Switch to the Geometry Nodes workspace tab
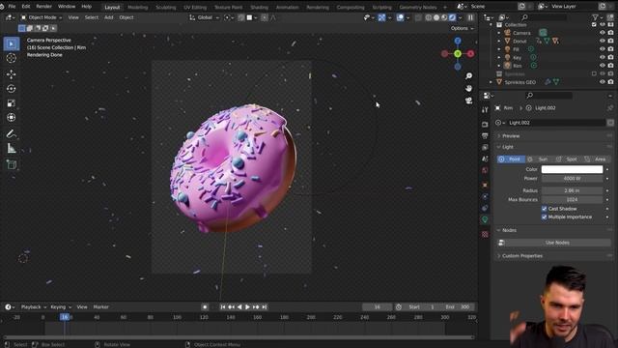The width and height of the screenshot is (618, 348). tap(418, 7)
